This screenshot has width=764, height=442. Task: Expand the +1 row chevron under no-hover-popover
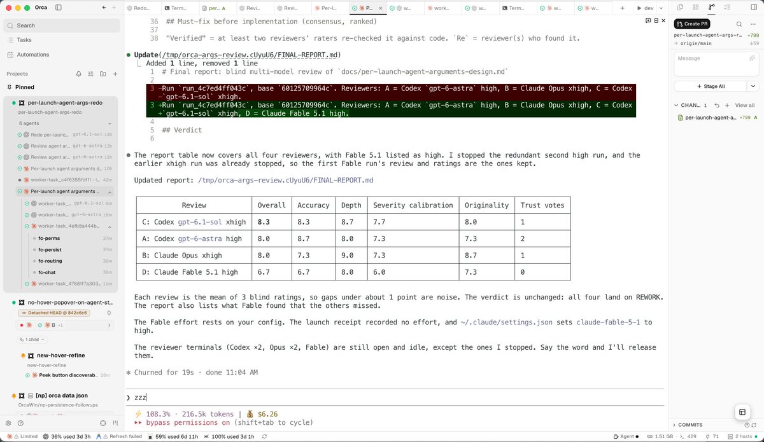(x=109, y=325)
